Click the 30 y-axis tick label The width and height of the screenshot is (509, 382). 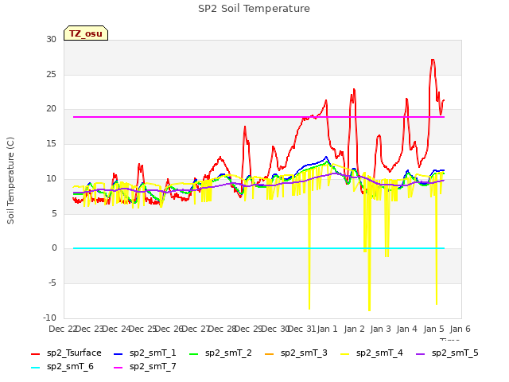pyautogui.click(x=51, y=39)
